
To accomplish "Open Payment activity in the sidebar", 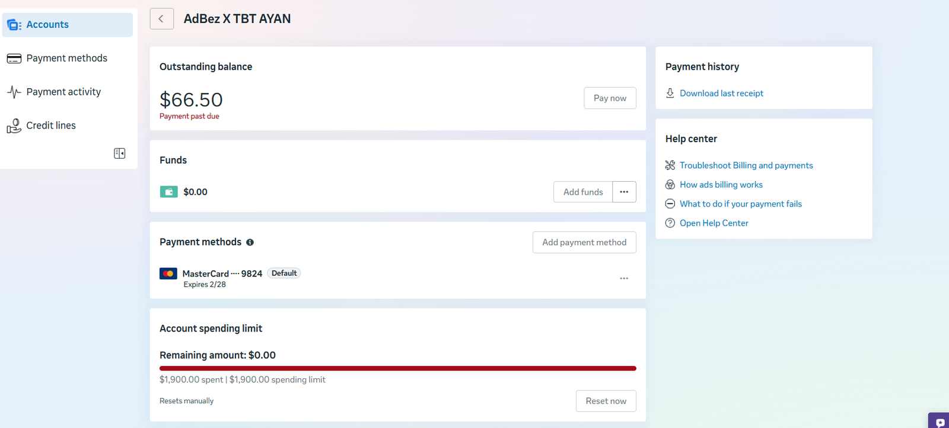I will point(68,92).
